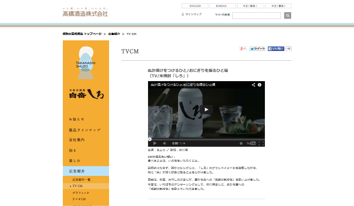
Task: Click the small play button in control bar
Action: (155, 143)
